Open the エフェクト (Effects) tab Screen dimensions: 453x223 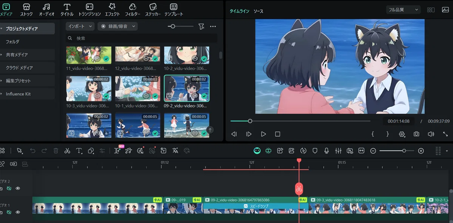[x=112, y=10]
